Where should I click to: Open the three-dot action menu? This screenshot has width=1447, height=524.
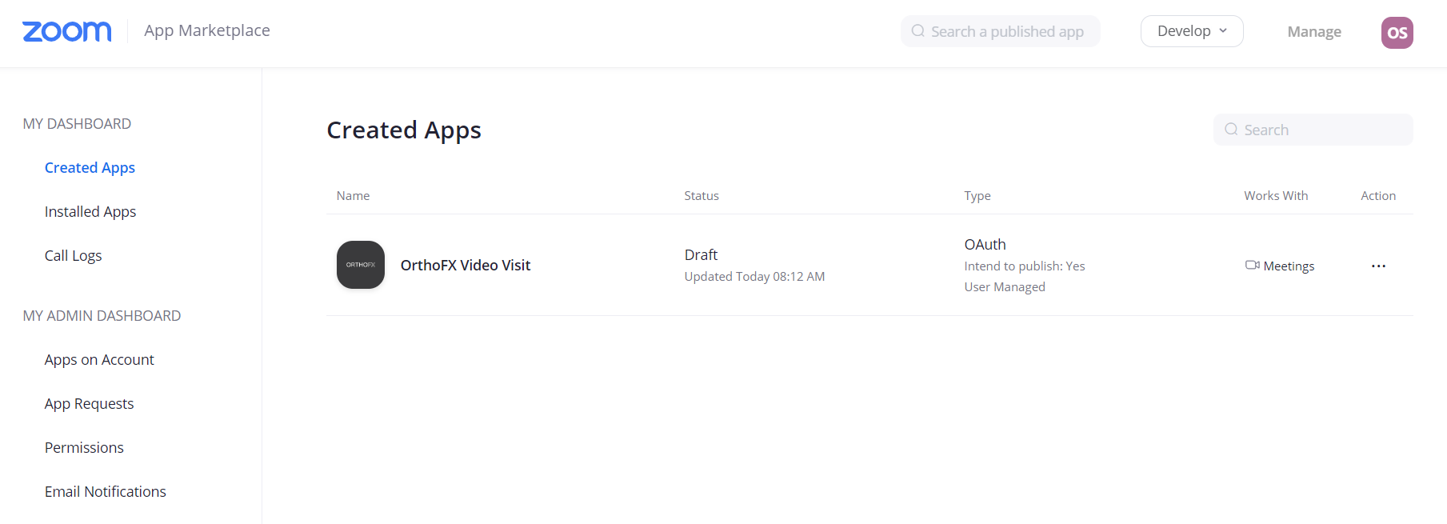coord(1378,266)
